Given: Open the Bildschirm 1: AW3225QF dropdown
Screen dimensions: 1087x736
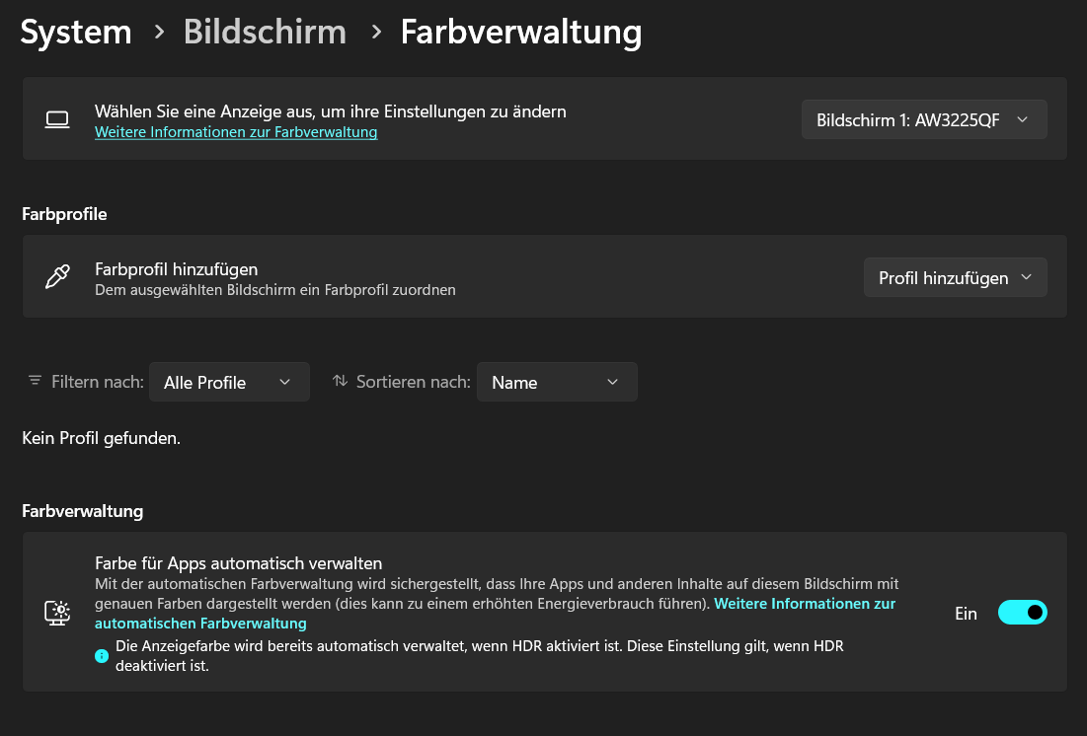Looking at the screenshot, I should point(924,120).
